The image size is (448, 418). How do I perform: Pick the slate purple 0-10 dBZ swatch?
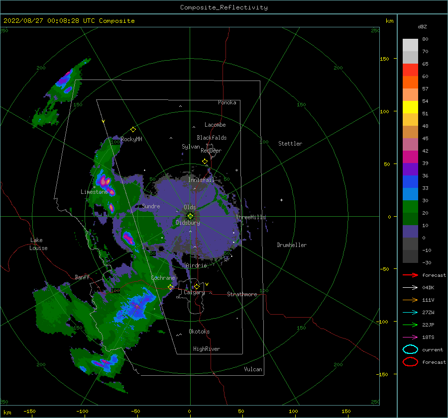410,232
